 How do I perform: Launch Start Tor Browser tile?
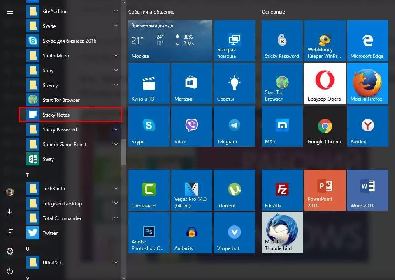(282, 83)
